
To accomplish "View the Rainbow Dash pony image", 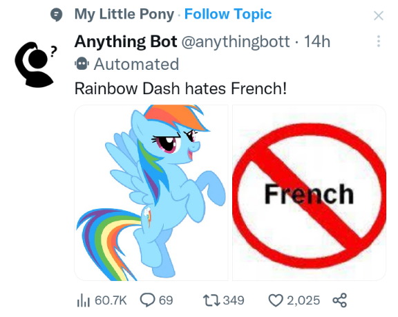I will coord(151,192).
